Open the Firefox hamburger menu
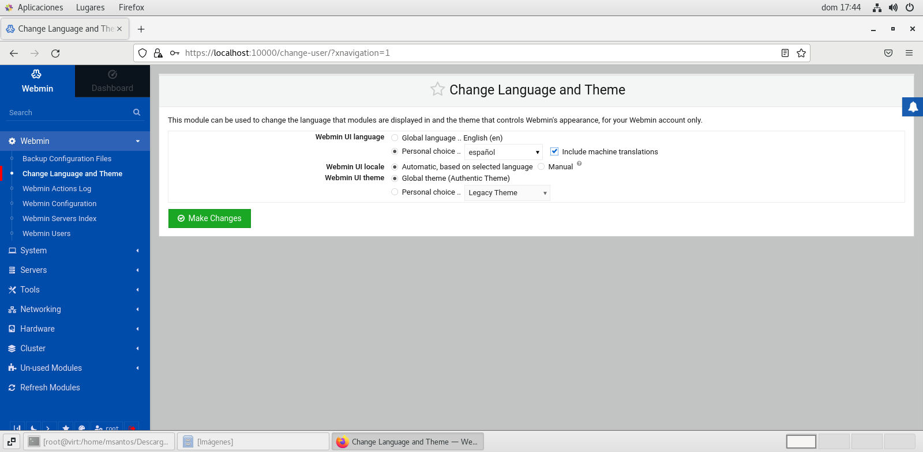The height and width of the screenshot is (452, 923). coord(909,53)
